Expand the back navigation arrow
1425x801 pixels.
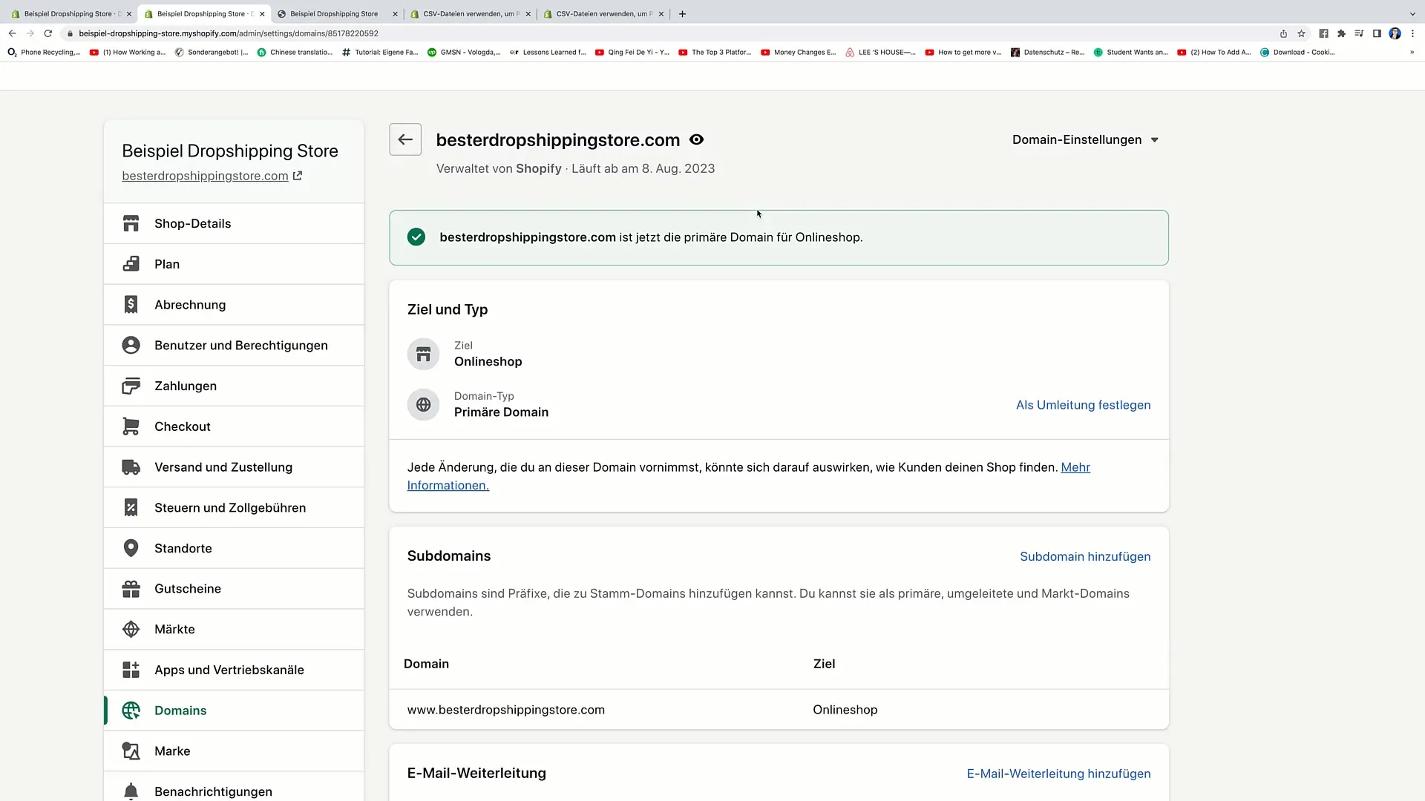[x=405, y=139]
